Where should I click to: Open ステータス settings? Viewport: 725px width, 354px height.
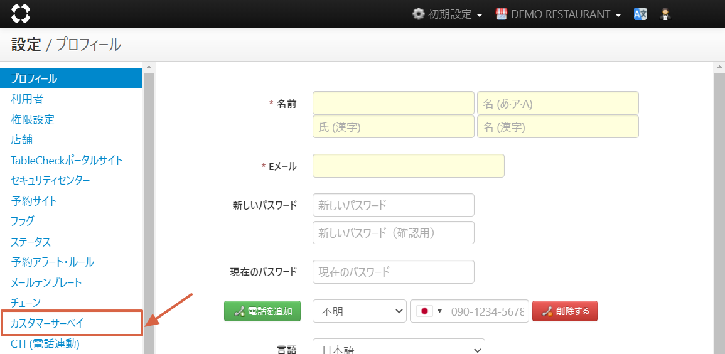coord(31,242)
